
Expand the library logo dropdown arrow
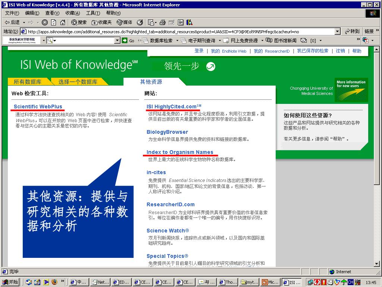pos(44,40)
